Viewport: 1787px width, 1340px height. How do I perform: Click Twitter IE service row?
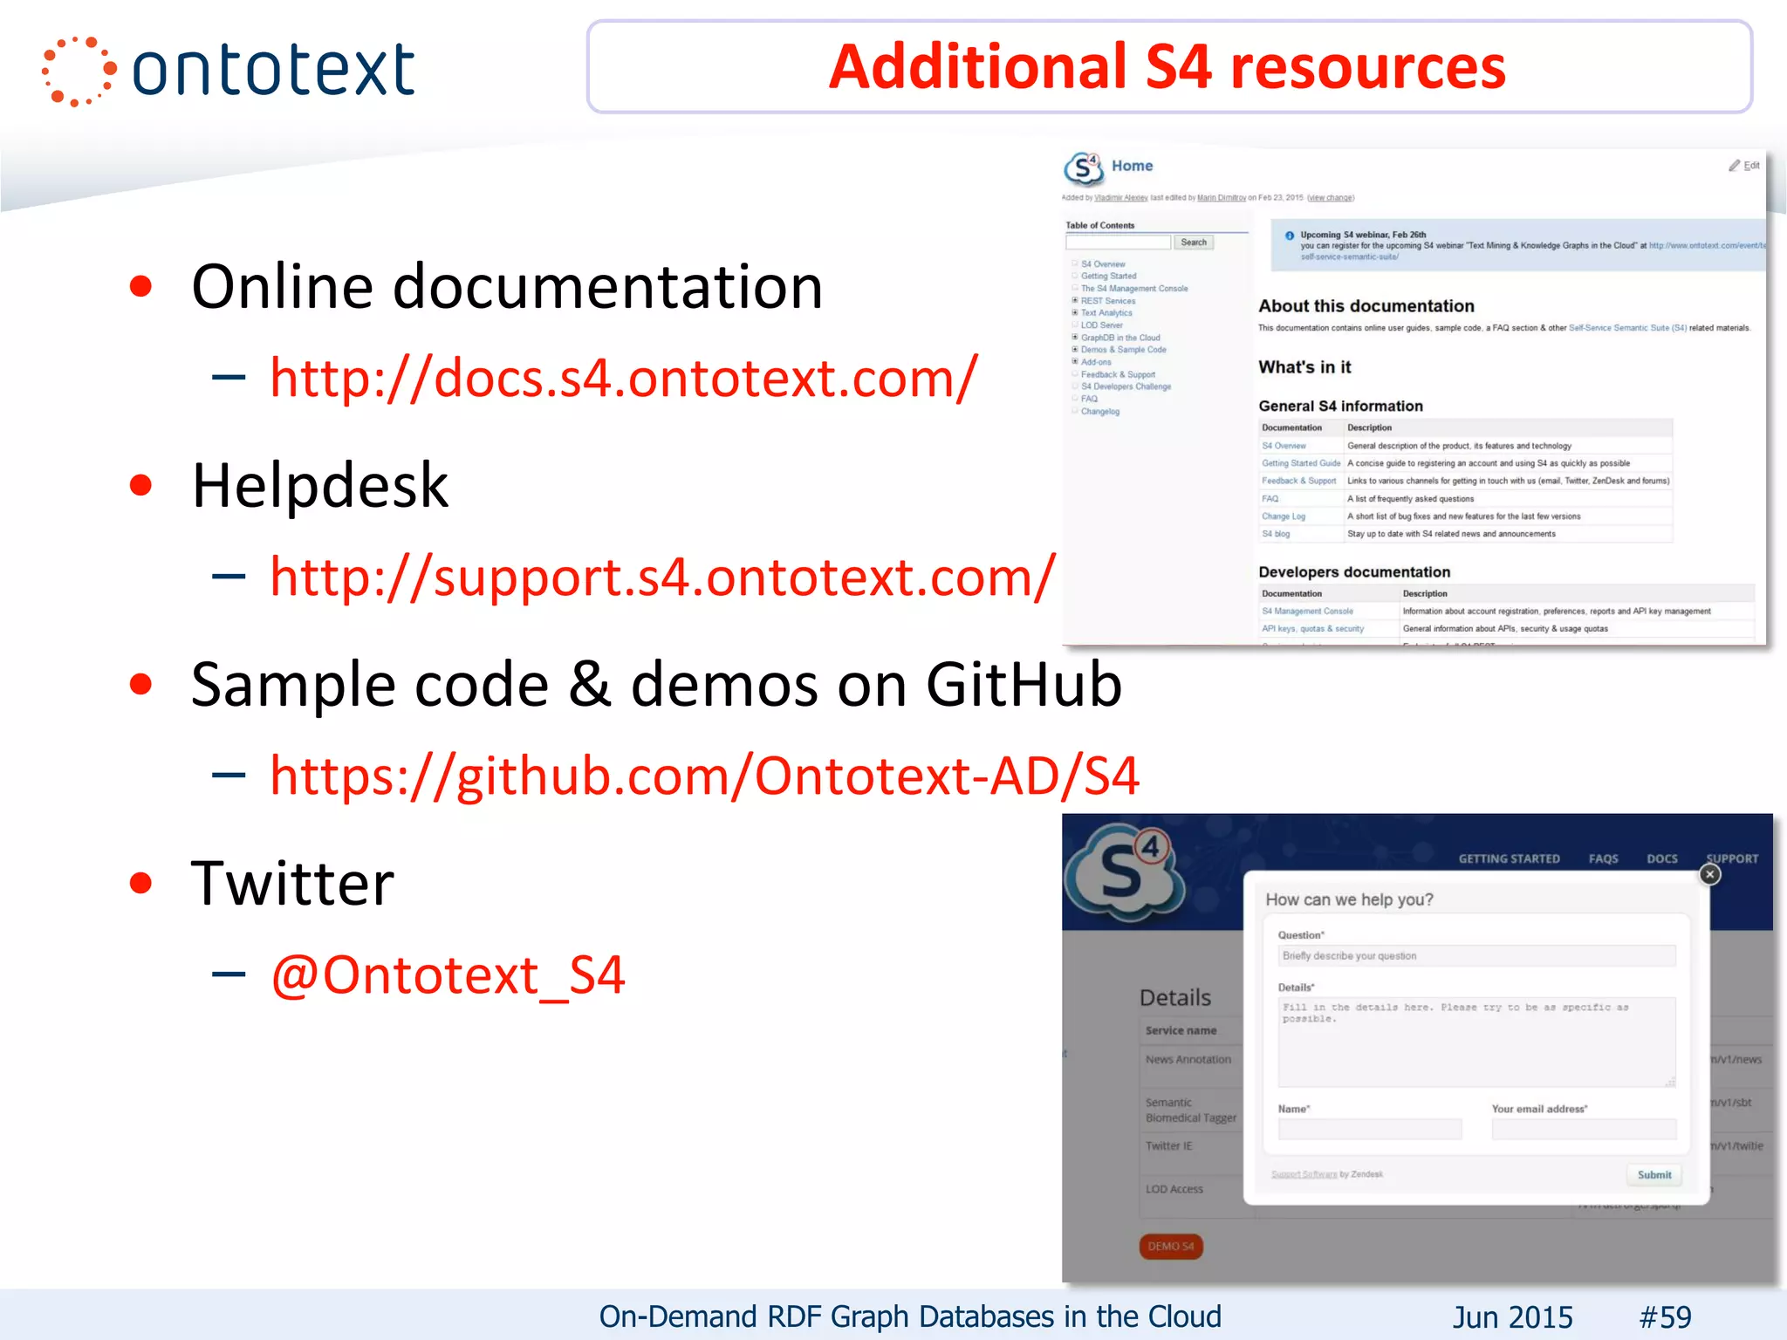1169,1146
